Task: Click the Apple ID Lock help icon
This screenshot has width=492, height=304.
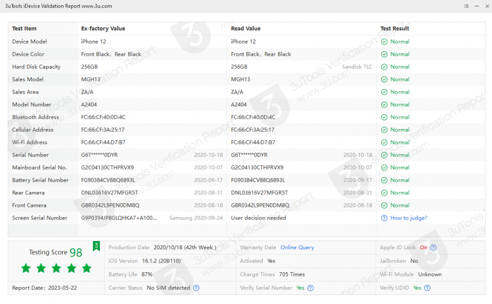Action: coord(434,248)
